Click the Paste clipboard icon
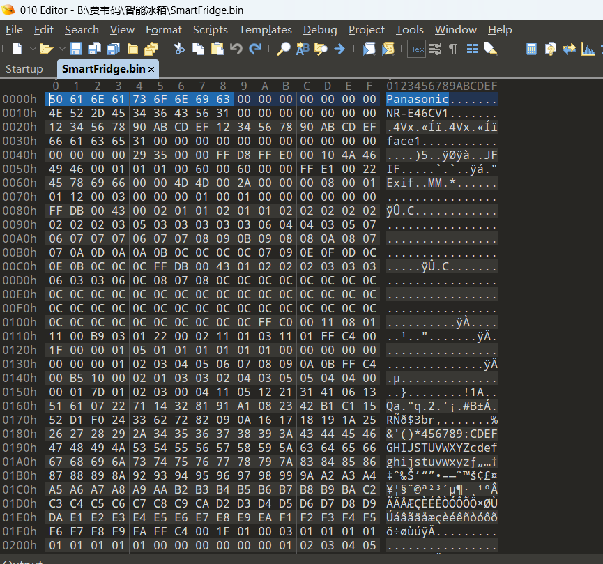 [217, 49]
